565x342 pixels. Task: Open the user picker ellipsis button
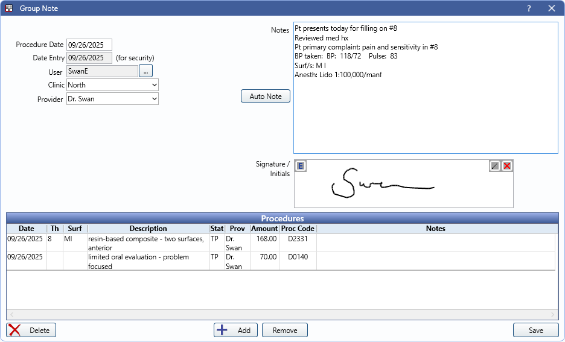[x=145, y=71]
